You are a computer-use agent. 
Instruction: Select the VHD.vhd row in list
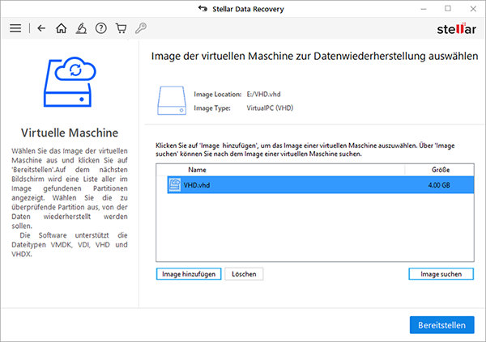(321, 185)
